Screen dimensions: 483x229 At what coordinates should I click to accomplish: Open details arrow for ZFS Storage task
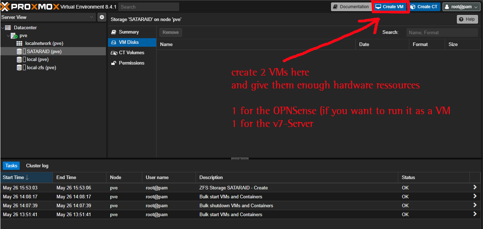475,187
